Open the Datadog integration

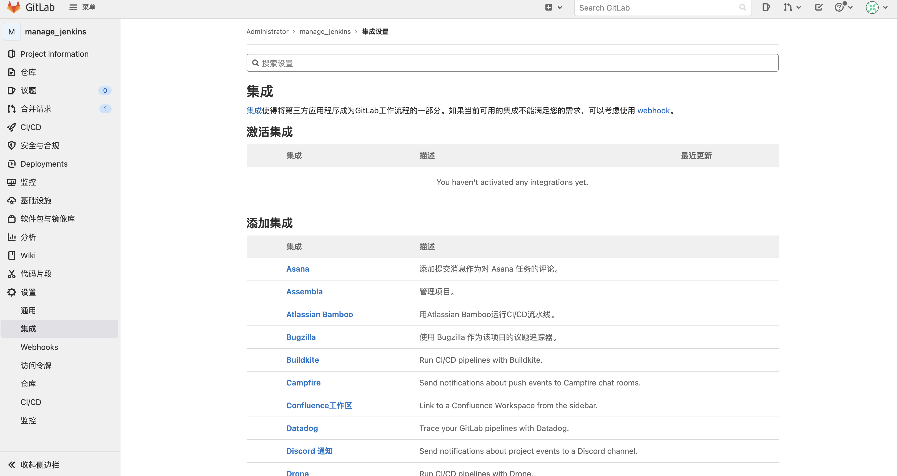click(x=302, y=428)
